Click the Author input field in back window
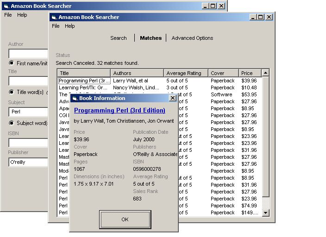326x237 pixels. (x=28, y=54)
